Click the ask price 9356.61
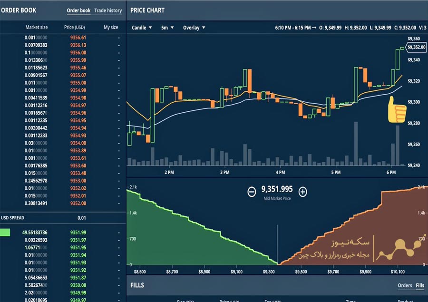Viewport: 428px width, 302px height. (x=78, y=38)
